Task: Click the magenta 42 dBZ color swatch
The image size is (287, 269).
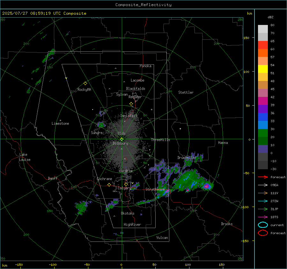Action: click(x=263, y=101)
